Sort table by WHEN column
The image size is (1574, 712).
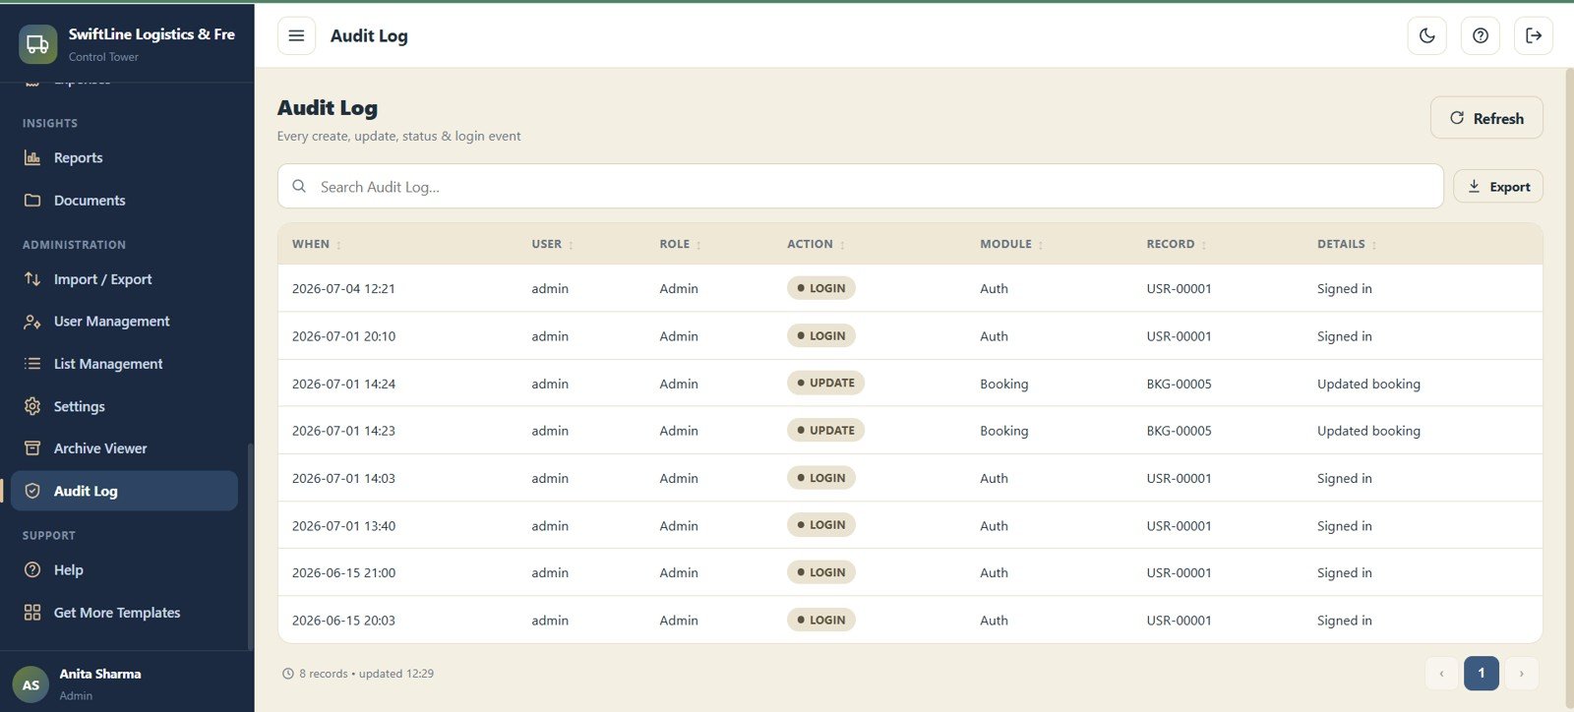click(x=317, y=244)
